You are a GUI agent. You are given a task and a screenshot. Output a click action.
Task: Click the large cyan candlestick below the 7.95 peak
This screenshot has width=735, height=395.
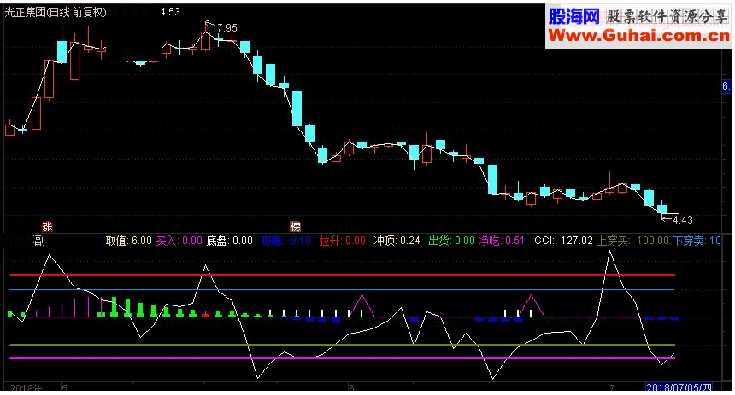point(297,108)
